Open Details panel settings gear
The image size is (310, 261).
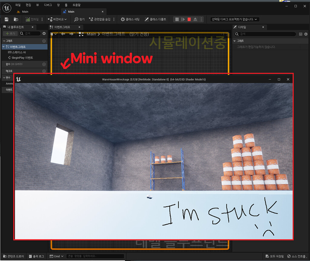(x=306, y=34)
